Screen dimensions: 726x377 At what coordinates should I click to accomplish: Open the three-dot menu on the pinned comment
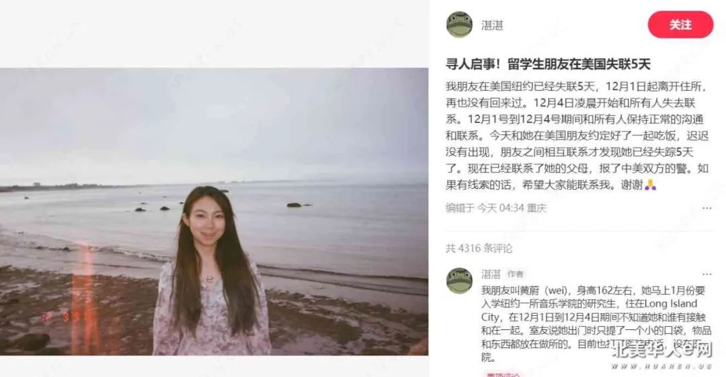707,274
